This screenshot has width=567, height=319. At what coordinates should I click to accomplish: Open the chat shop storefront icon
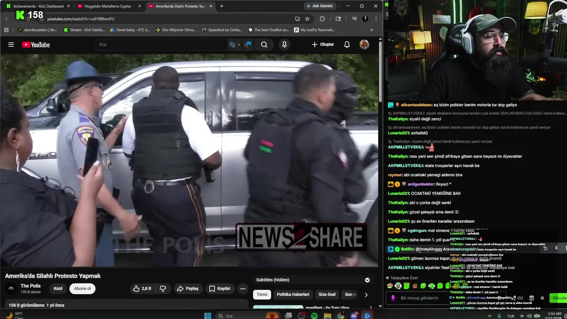tap(532, 298)
